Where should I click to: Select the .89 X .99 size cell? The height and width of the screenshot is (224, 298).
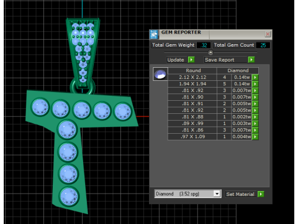pyautogui.click(x=192, y=124)
